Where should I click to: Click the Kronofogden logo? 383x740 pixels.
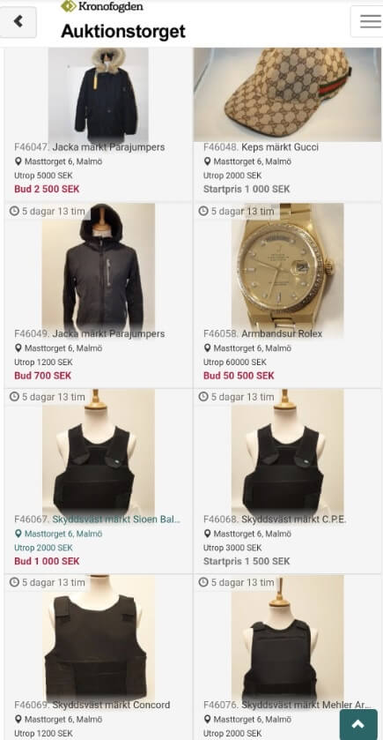click(x=102, y=6)
